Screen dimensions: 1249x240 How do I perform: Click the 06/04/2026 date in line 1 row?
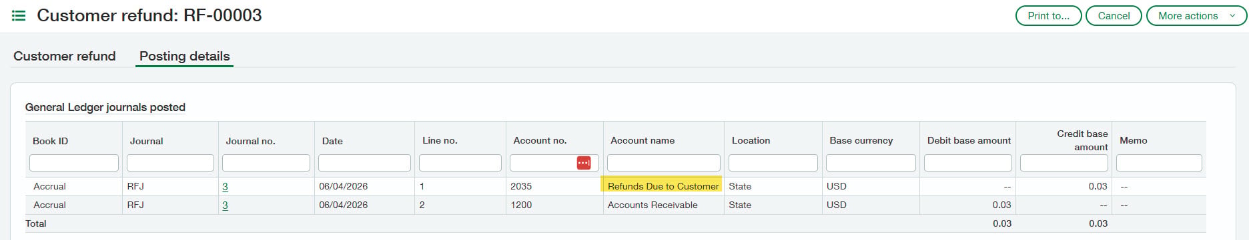pos(343,186)
